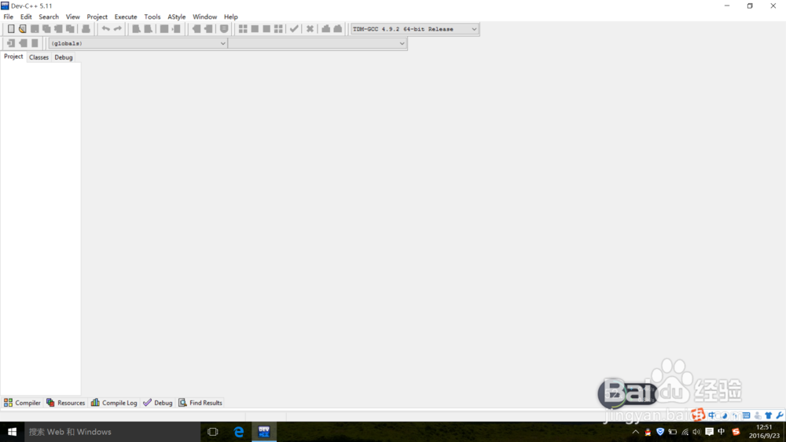Click the battery tray icon
Viewport: 786px width, 442px height.
point(673,432)
